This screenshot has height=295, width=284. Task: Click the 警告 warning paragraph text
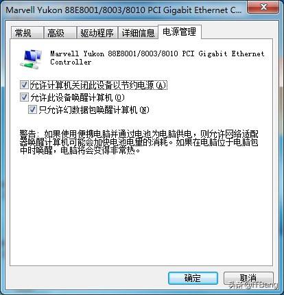pyautogui.click(x=139, y=142)
